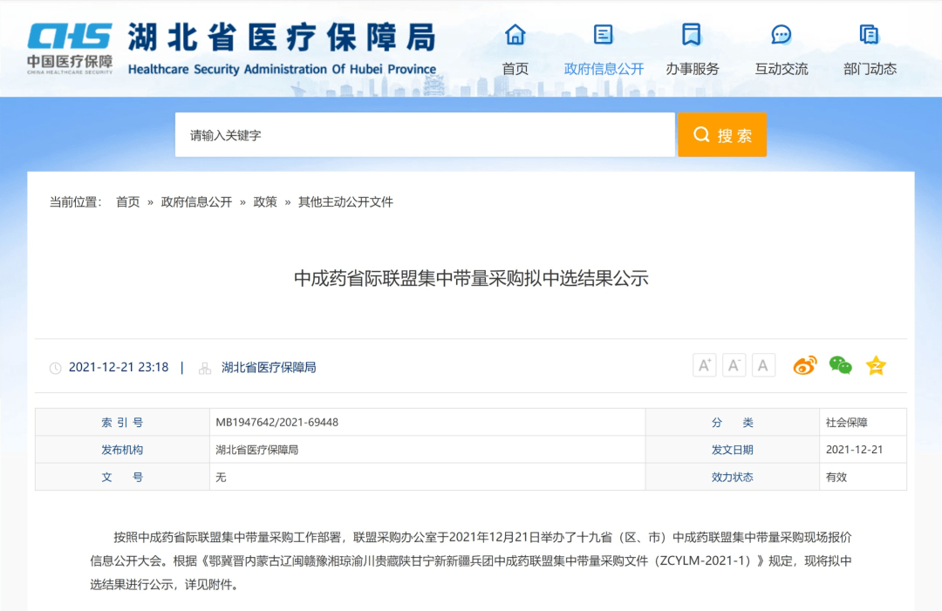Click the organization icon beside 湖北省医疗保障局
The image size is (942, 611).
[205, 368]
